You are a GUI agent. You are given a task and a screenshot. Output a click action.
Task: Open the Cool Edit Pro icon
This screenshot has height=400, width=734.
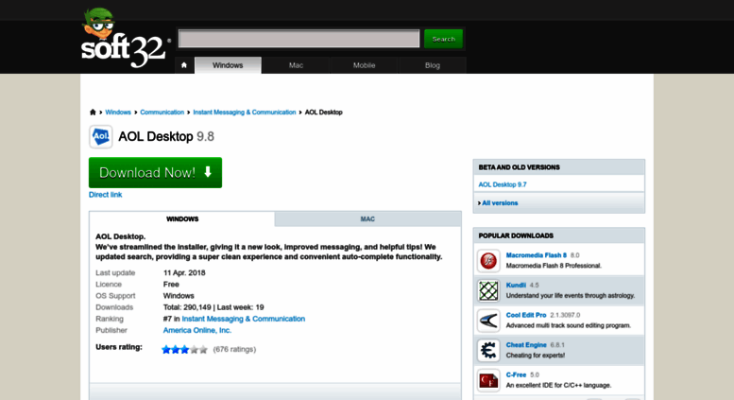click(488, 321)
